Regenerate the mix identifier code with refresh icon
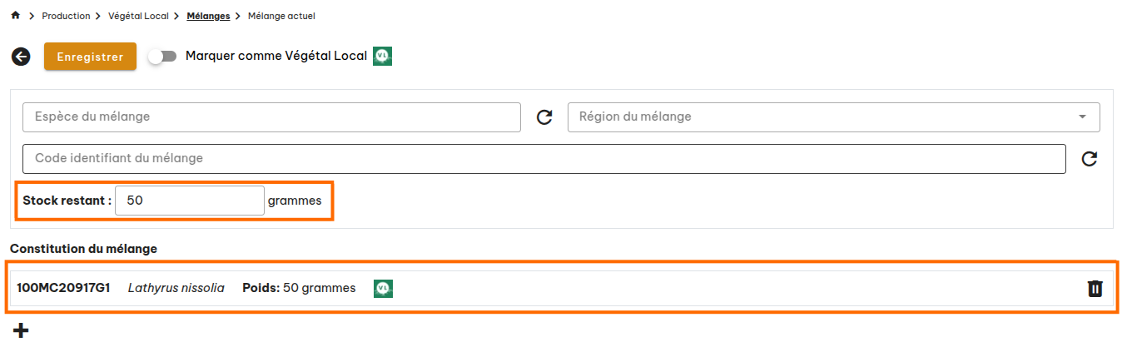The height and width of the screenshot is (347, 1122). [1089, 159]
